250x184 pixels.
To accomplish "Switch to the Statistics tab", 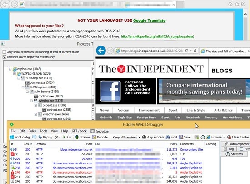I will pyautogui.click(x=235, y=154).
